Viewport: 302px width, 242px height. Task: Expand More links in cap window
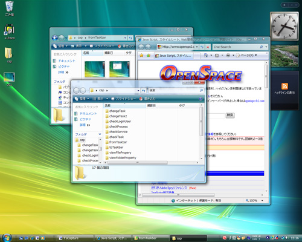coord(85,125)
